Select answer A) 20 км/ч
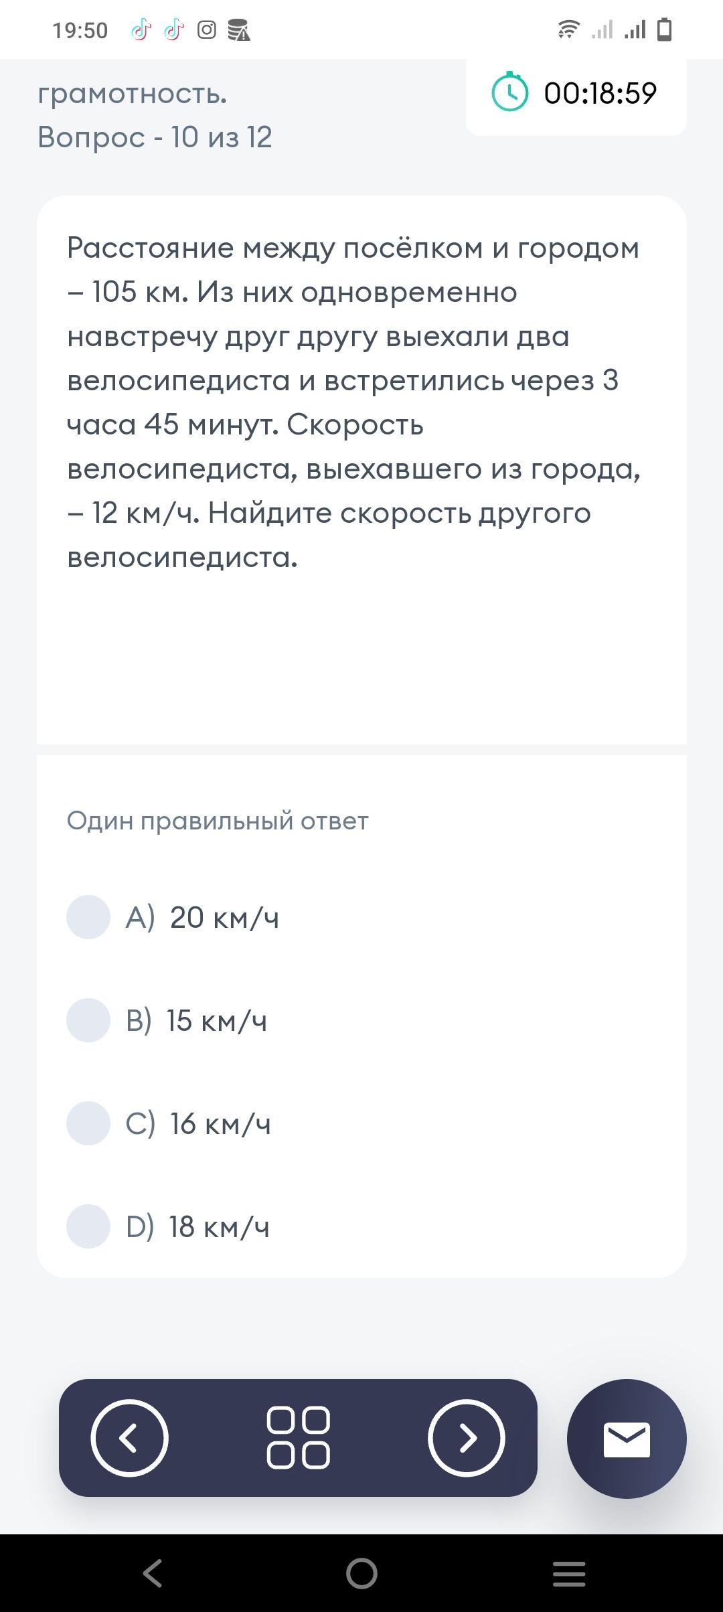This screenshot has width=723, height=1612. pos(88,917)
